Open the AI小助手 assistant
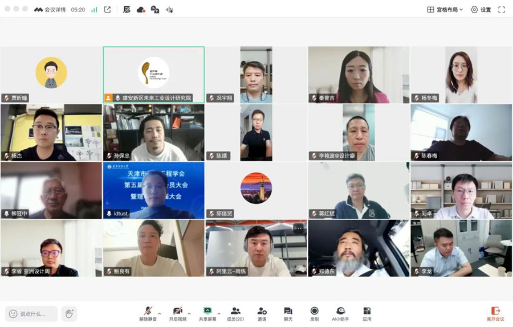Viewport: 513px width, 327px height. click(x=340, y=313)
